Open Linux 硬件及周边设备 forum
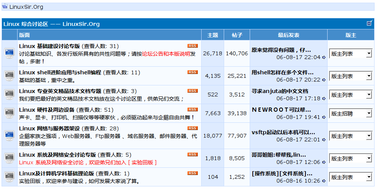Image resolution: width=378 pixels, height=191 pixels. (x=47, y=110)
